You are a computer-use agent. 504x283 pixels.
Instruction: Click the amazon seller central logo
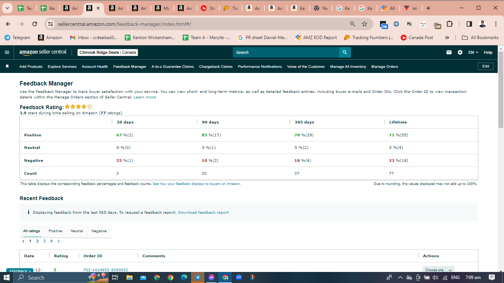[43, 52]
